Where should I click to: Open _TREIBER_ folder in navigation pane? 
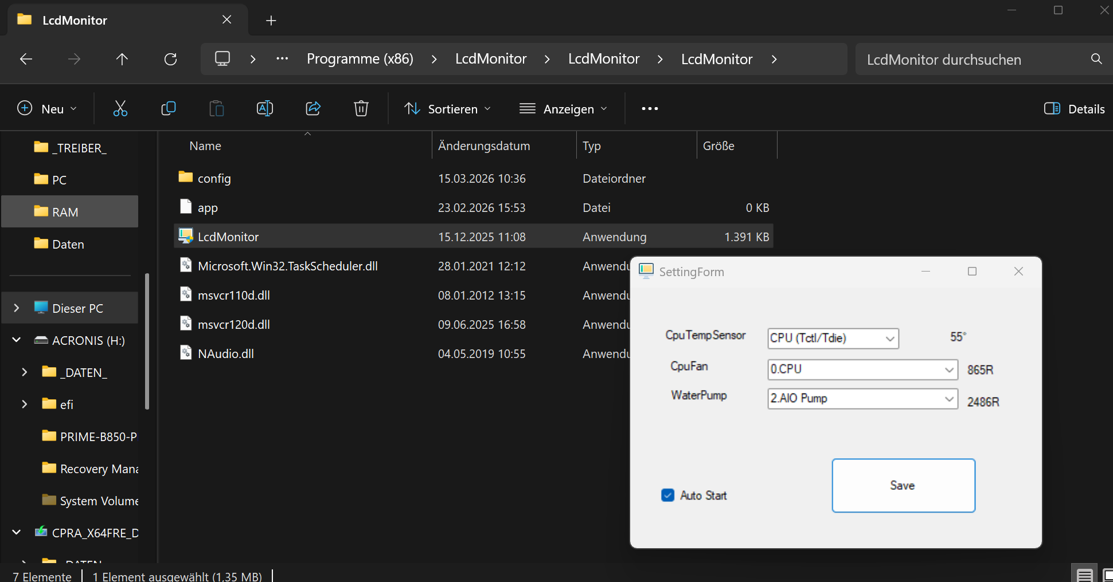70,148
